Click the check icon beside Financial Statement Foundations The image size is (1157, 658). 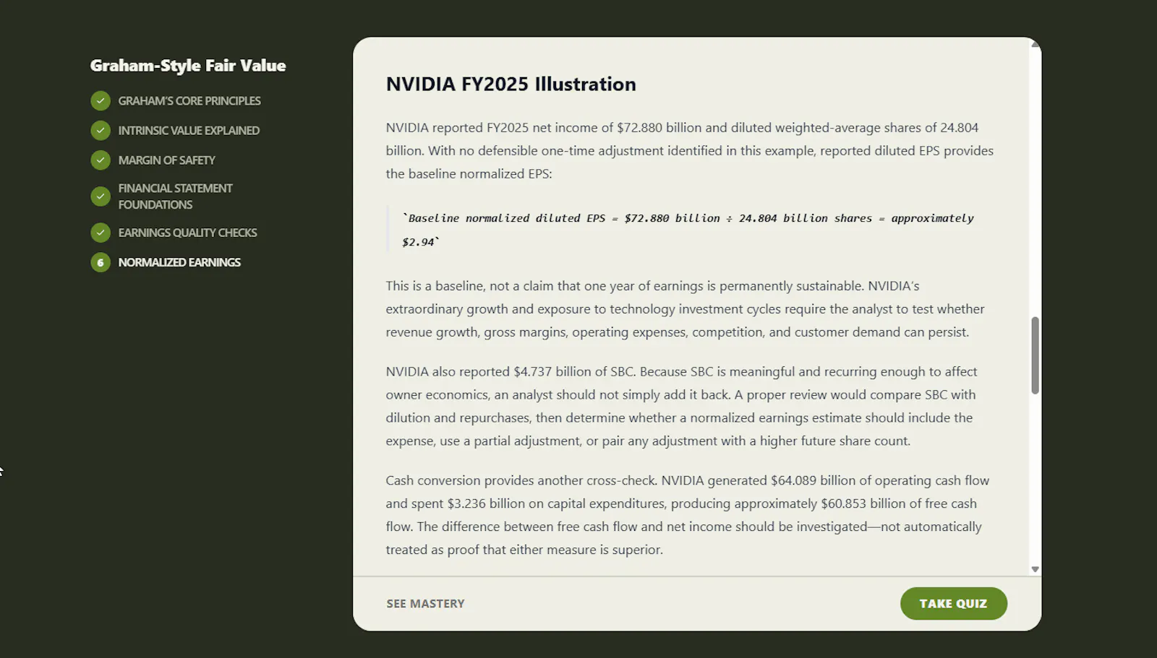click(101, 196)
